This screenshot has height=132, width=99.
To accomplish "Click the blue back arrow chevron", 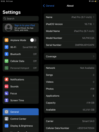I will [44, 6].
